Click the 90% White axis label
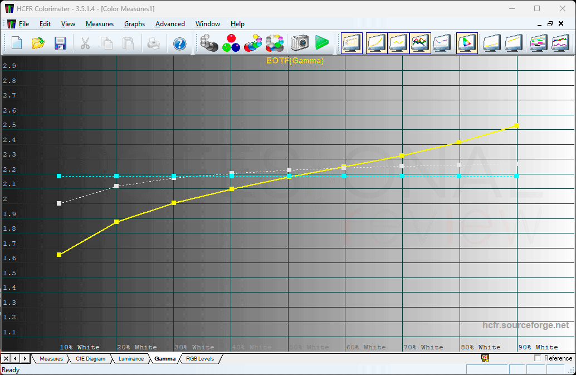The width and height of the screenshot is (576, 375). pos(538,347)
